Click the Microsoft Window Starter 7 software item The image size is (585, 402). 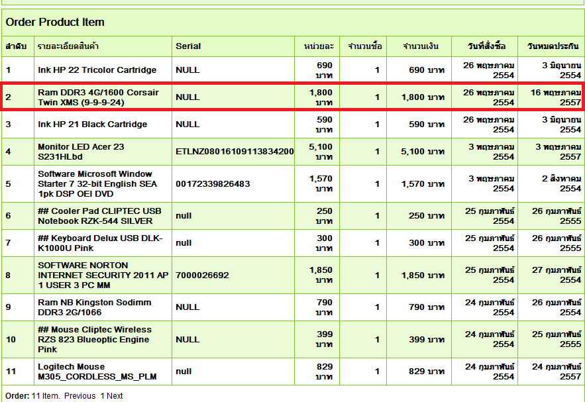pos(97,184)
